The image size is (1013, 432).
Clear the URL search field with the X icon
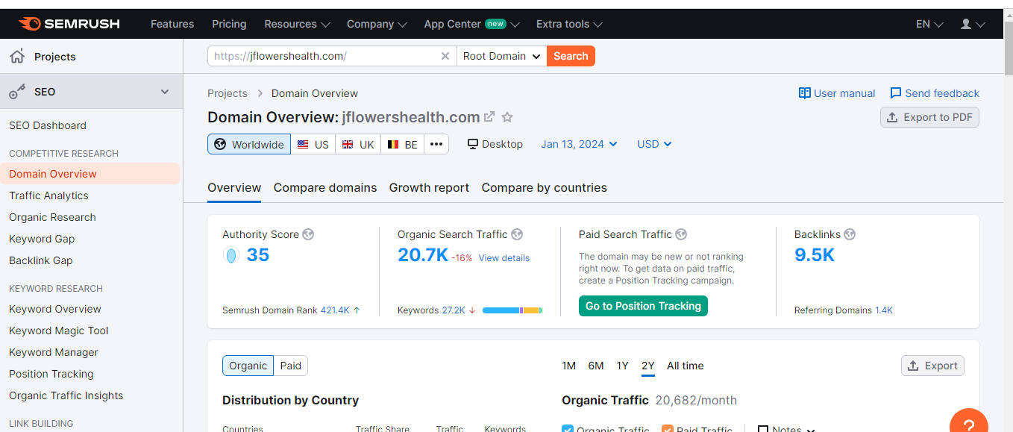445,55
